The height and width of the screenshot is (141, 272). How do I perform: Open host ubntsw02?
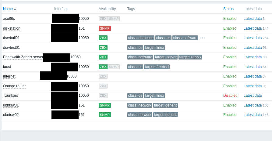pyautogui.click(x=11, y=115)
